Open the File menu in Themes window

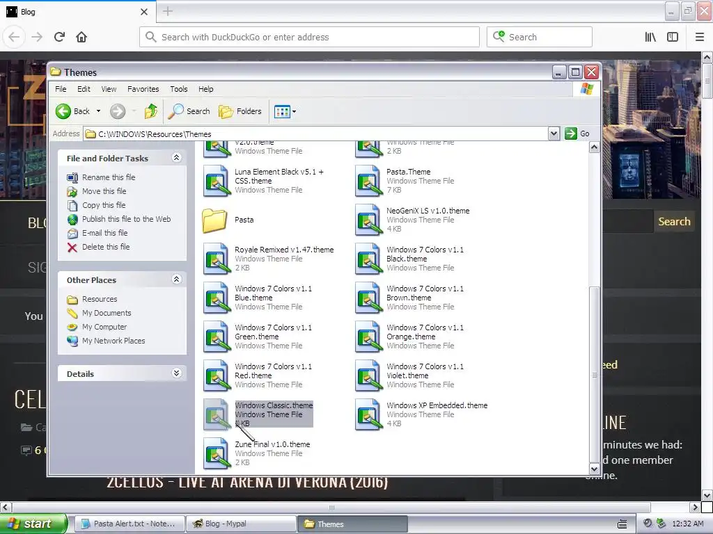tap(61, 89)
